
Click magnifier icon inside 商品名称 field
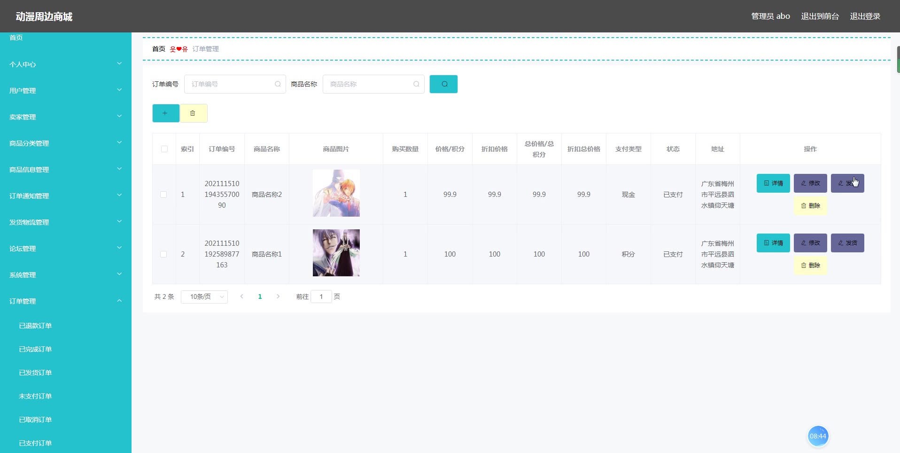coord(416,84)
